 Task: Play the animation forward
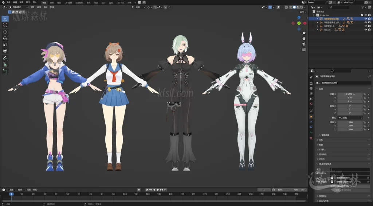158,190
